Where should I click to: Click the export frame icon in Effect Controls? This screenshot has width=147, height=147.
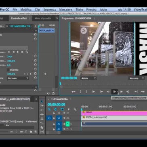[53, 93]
